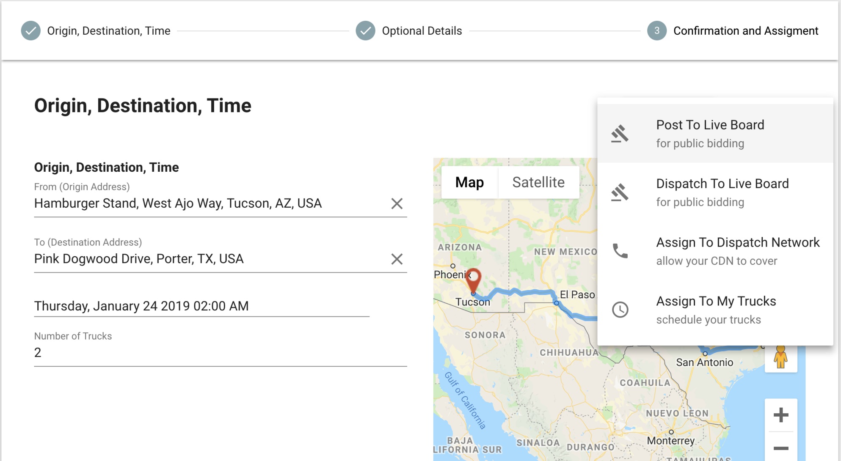Viewport: 841px width, 461px height.
Task: Click the phone icon for Assign To Dispatch Network
Action: pyautogui.click(x=620, y=251)
